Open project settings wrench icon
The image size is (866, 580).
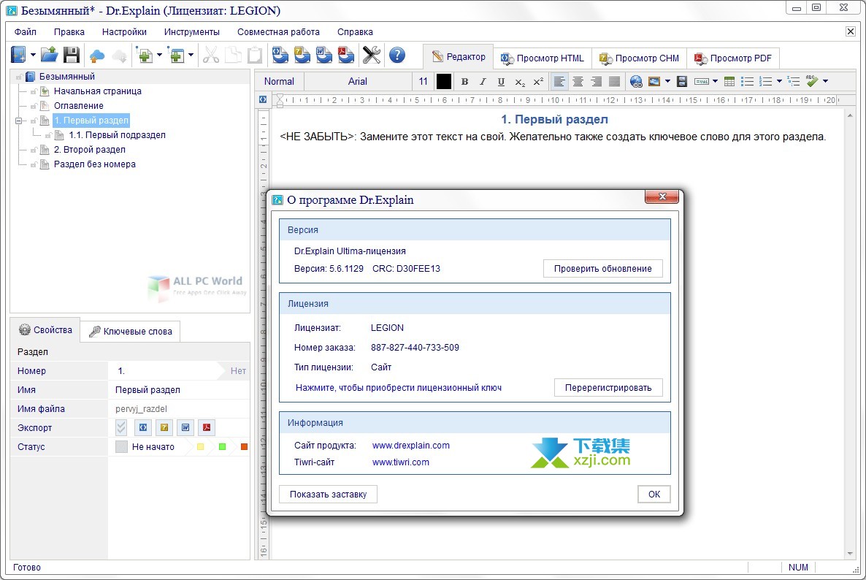coord(371,55)
